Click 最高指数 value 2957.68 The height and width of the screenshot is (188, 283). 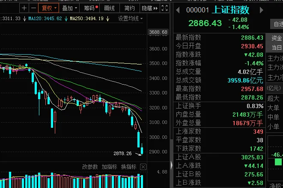click(252, 89)
